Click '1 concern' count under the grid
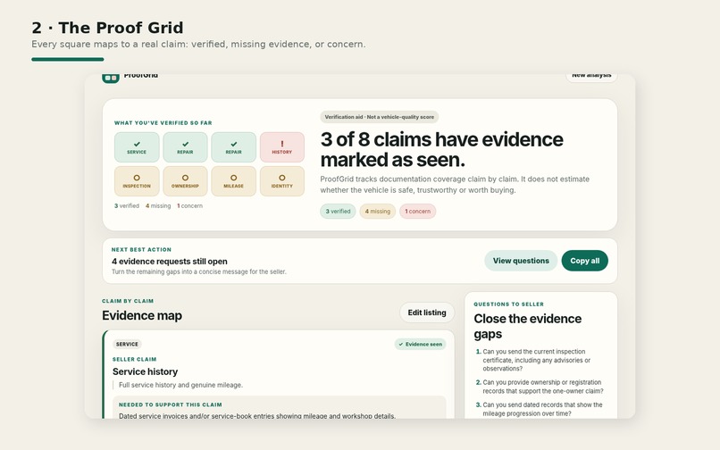This screenshot has width=720, height=450. coord(189,205)
